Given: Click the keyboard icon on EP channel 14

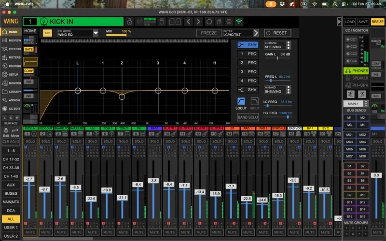Looking at the screenshot, I should click(235, 134).
